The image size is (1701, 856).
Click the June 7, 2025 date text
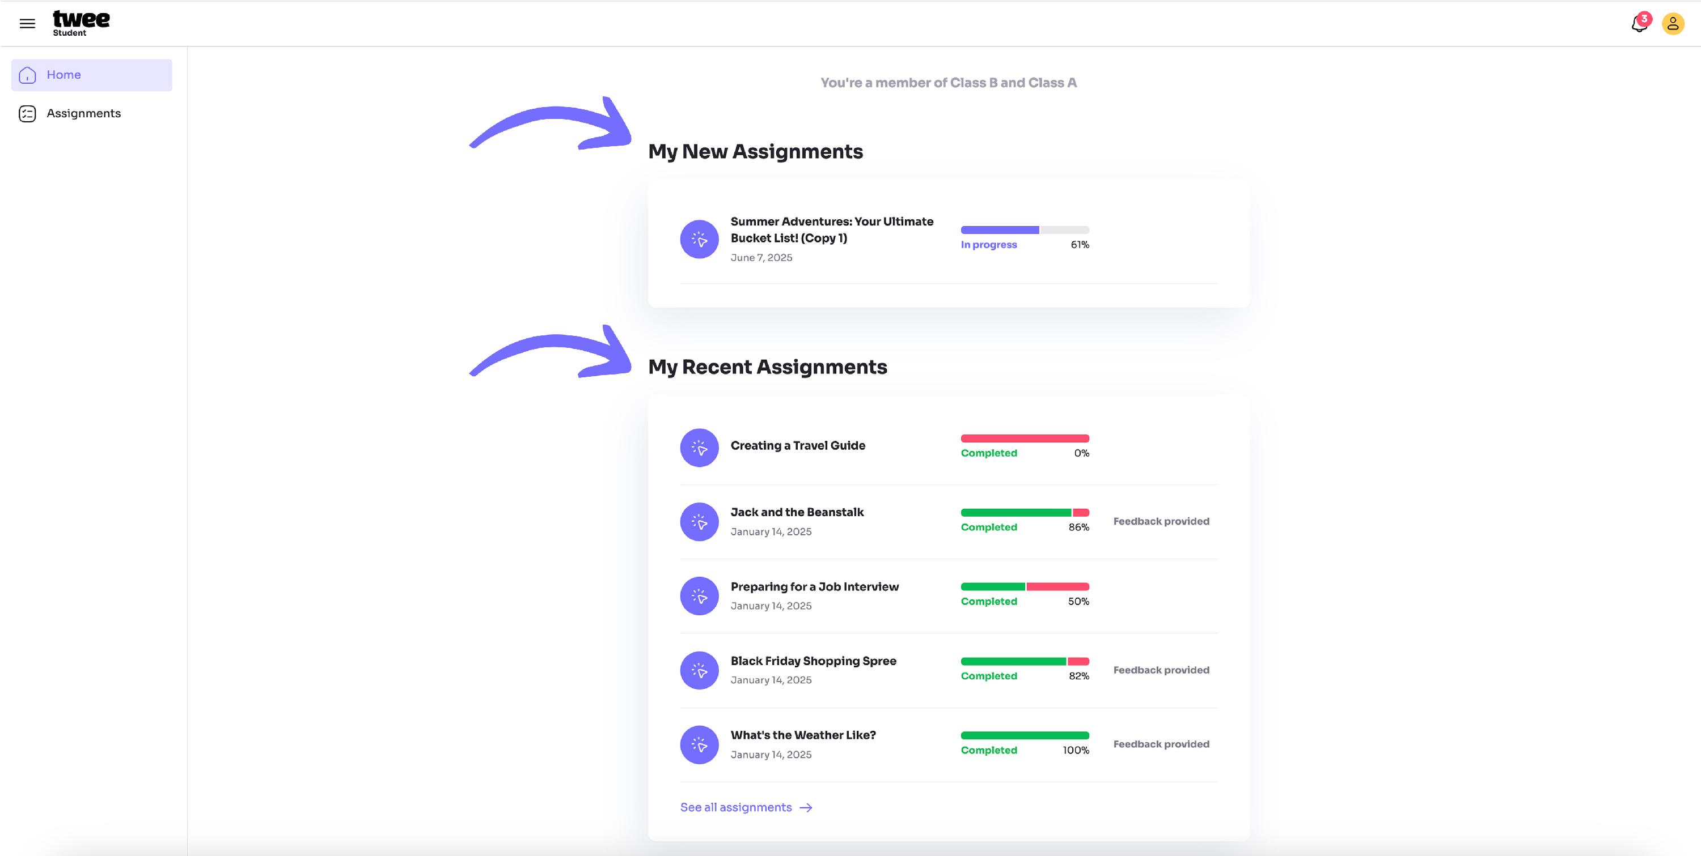(x=761, y=258)
